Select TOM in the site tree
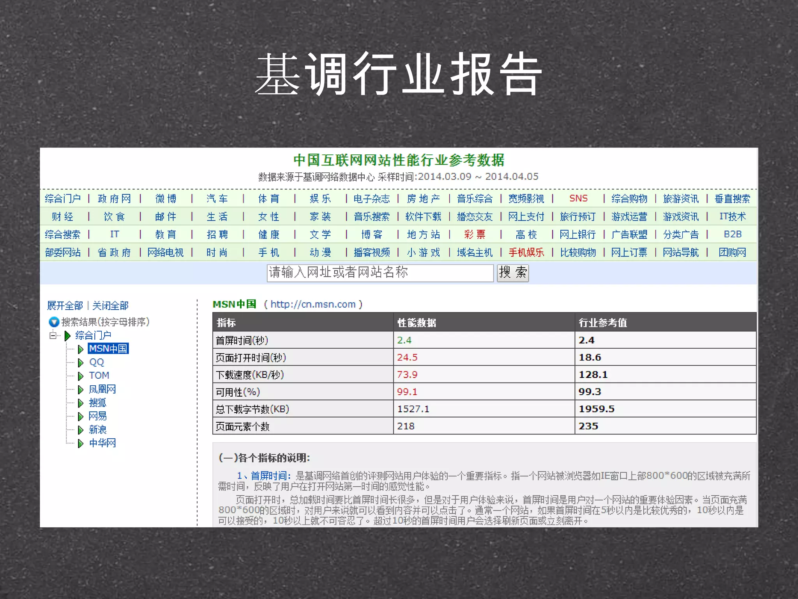 click(99, 376)
